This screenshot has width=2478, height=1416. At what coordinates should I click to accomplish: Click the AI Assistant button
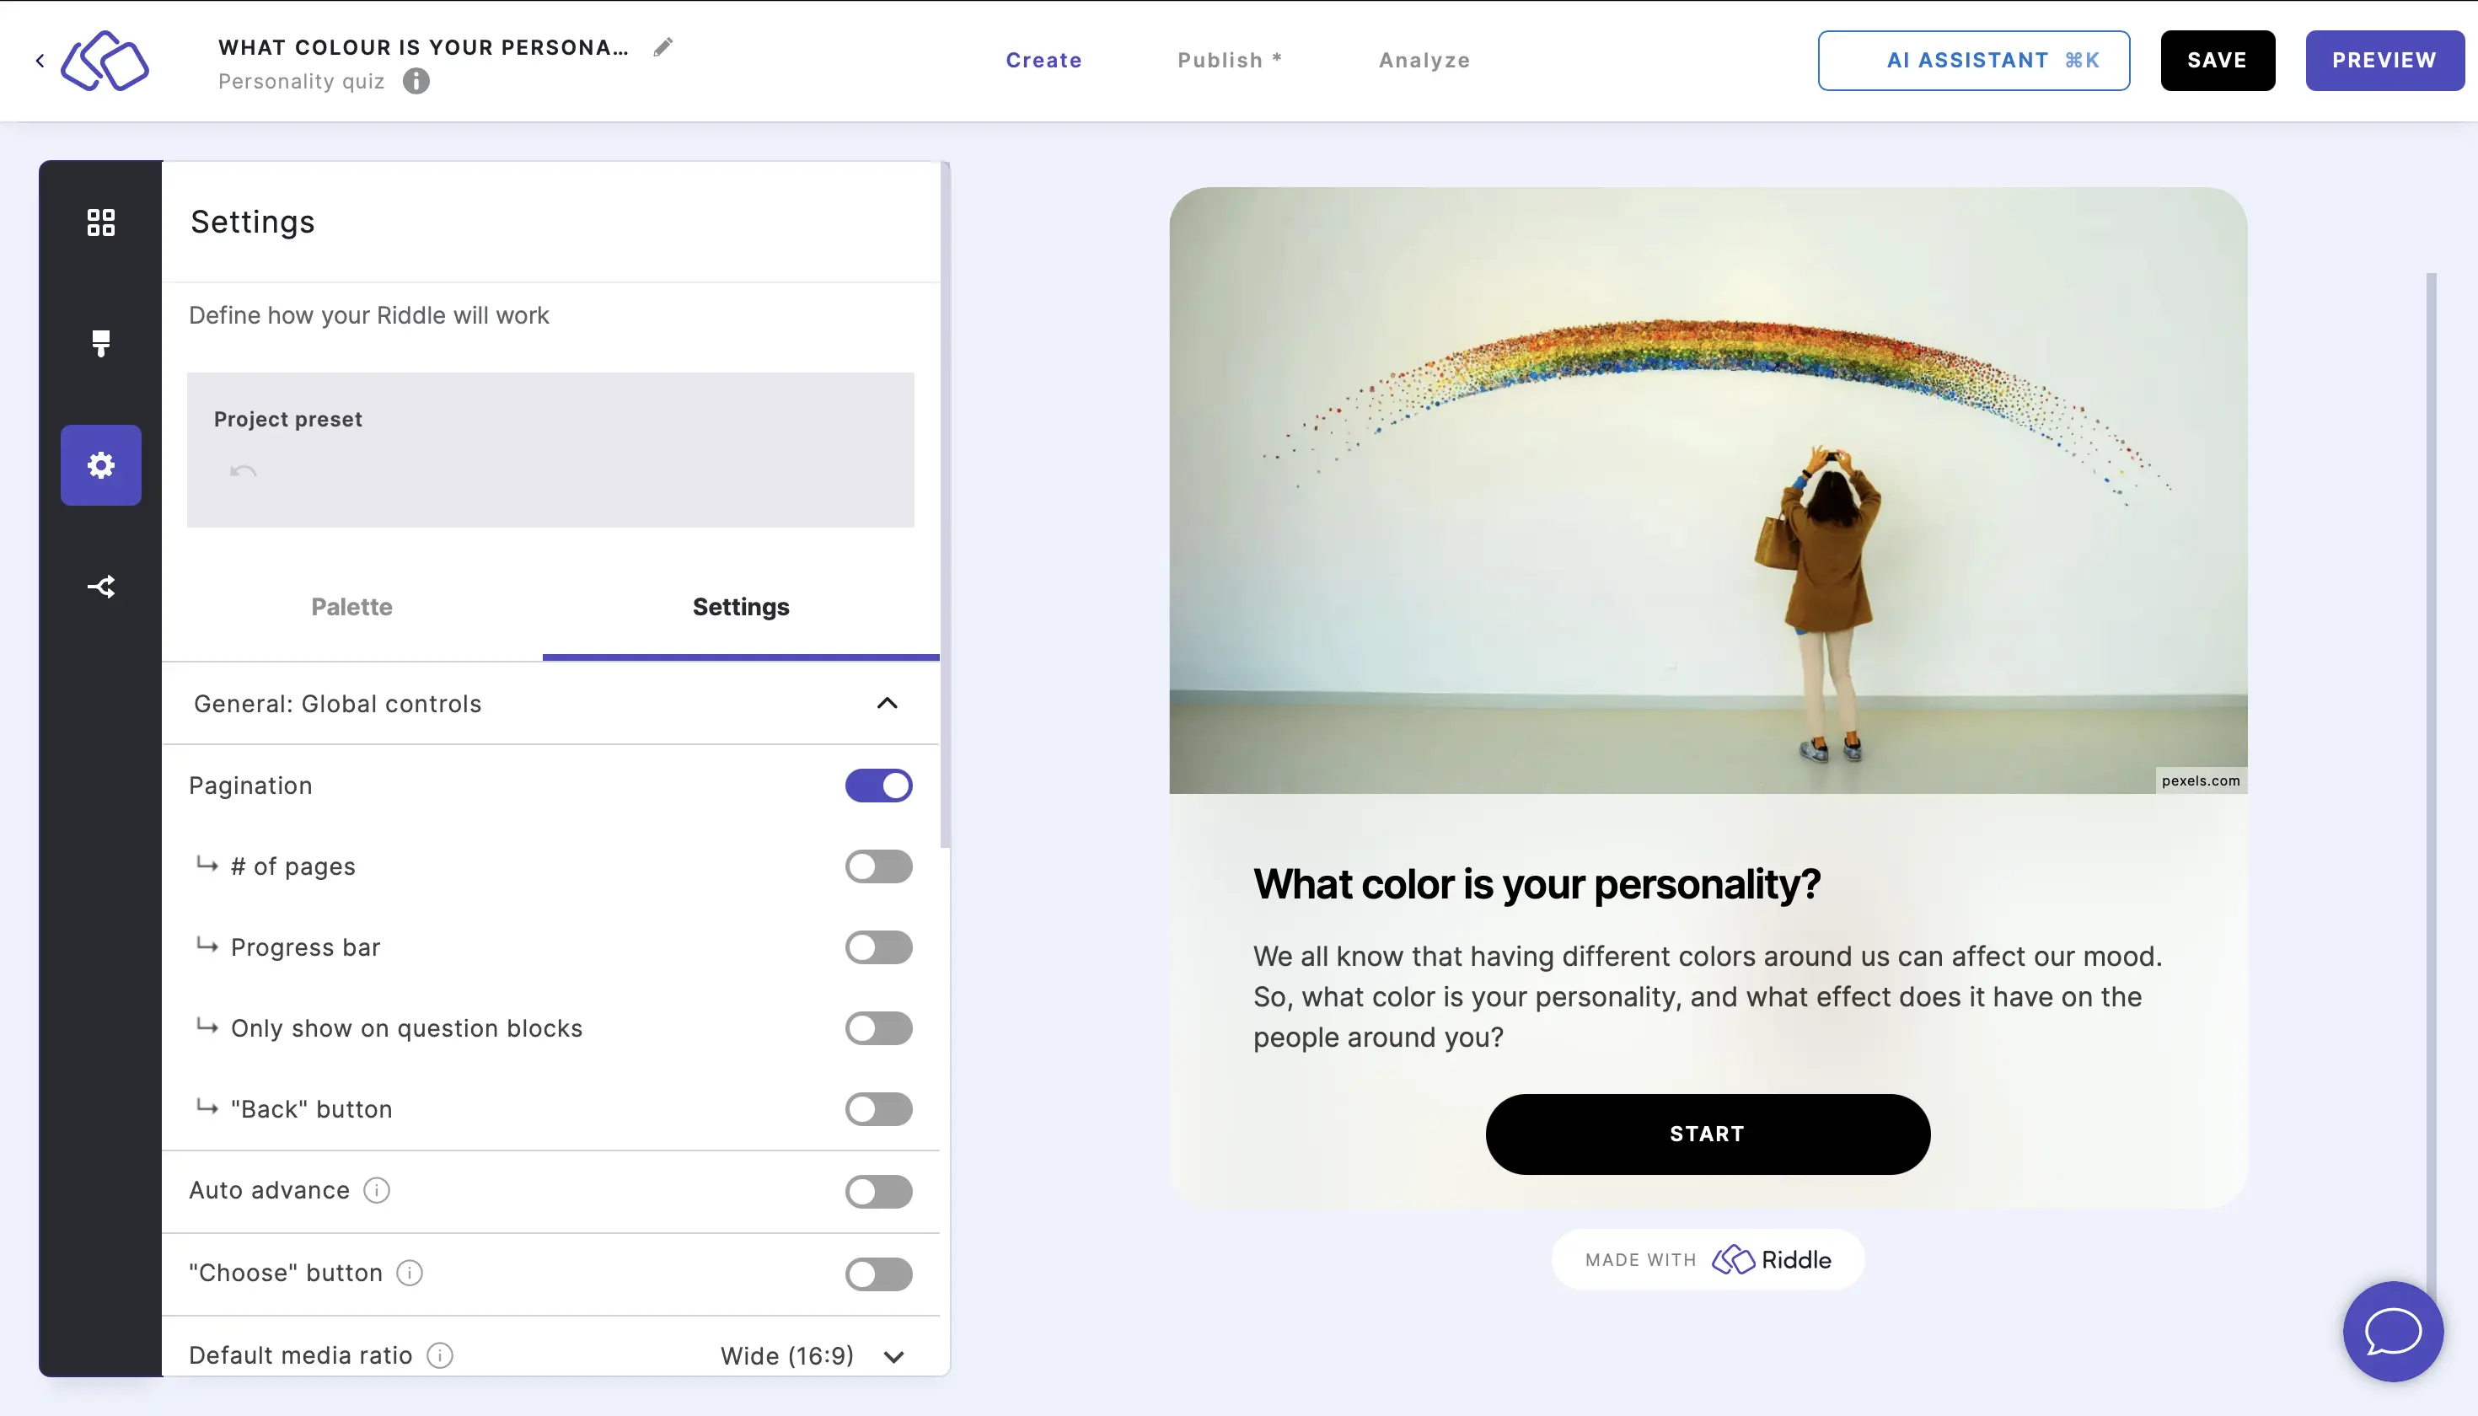[1974, 60]
